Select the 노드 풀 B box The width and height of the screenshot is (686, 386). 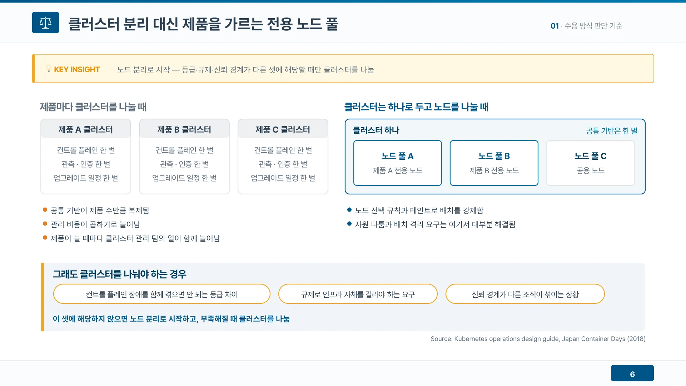pos(494,163)
